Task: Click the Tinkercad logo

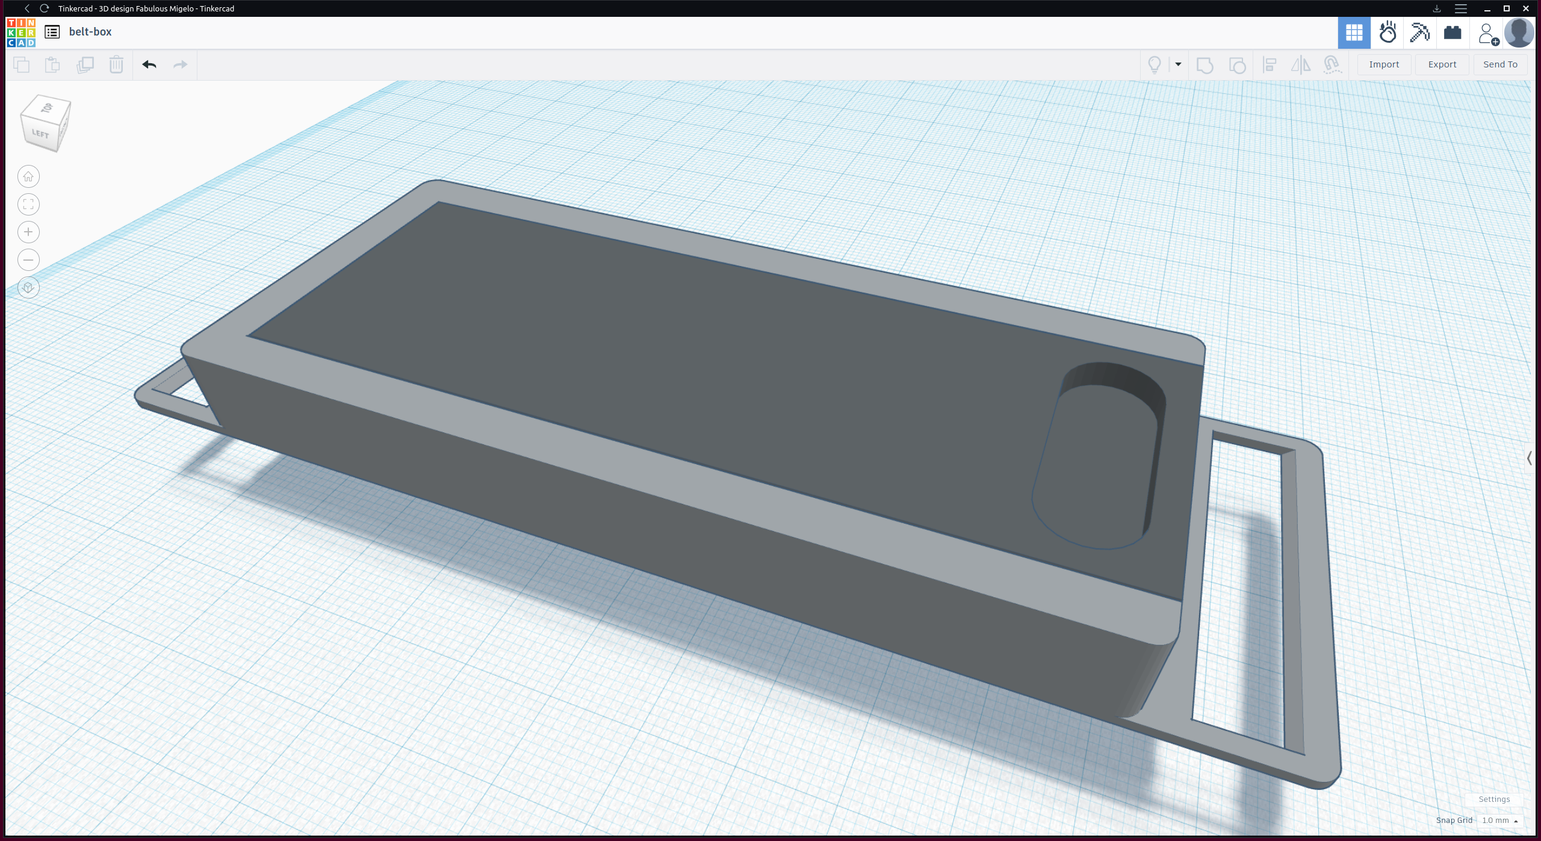Action: click(21, 32)
